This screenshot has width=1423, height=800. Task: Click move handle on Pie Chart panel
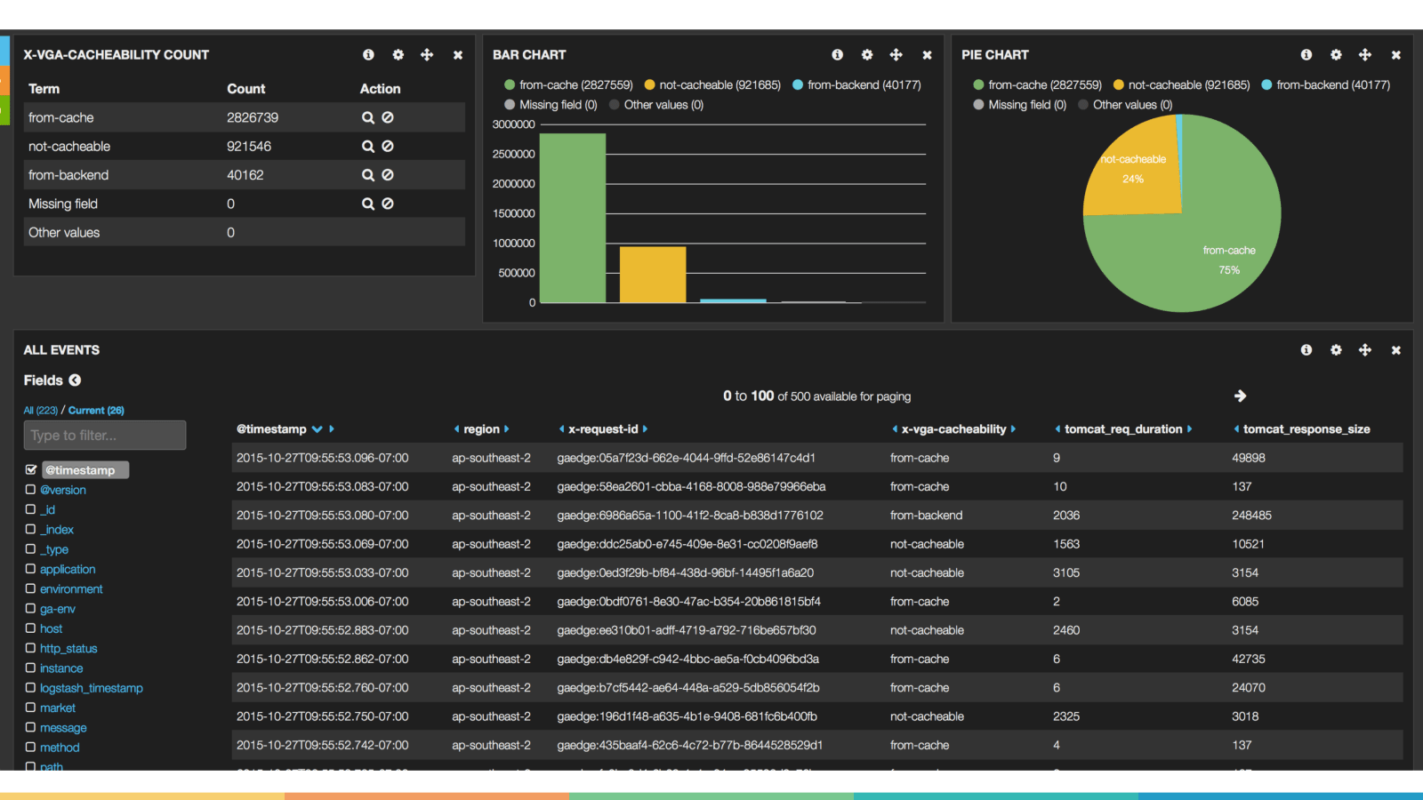pos(1365,55)
